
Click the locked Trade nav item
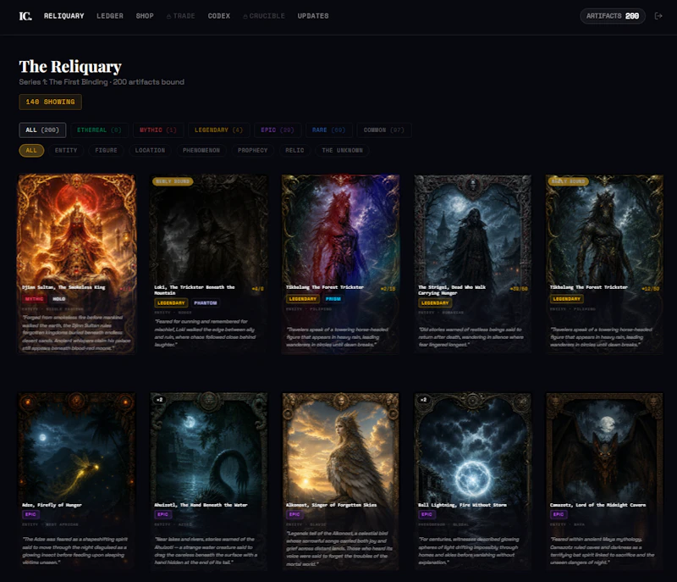[x=181, y=16]
